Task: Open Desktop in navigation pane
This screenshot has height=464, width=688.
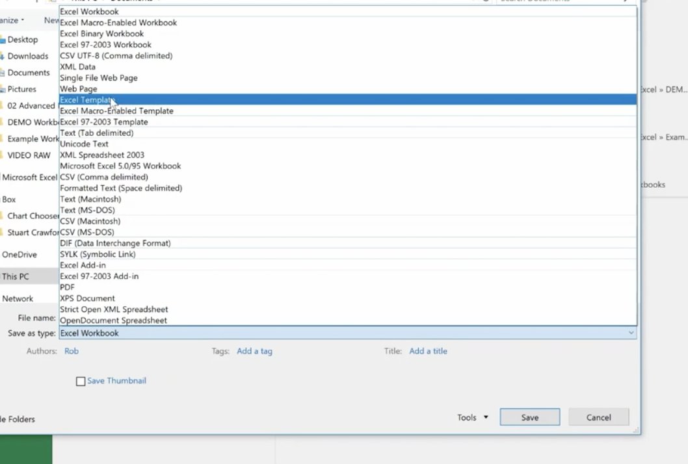Action: (23, 40)
